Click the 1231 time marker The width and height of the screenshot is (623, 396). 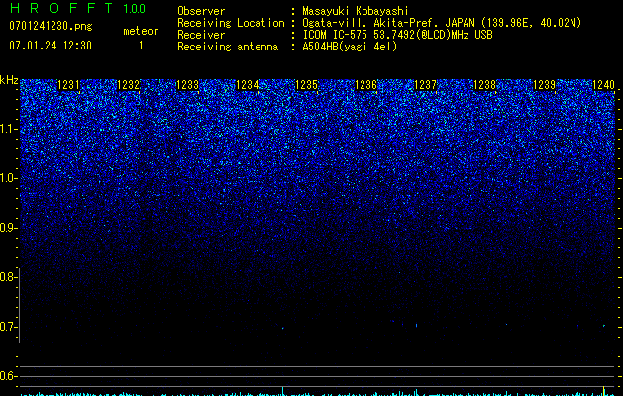tap(68, 85)
